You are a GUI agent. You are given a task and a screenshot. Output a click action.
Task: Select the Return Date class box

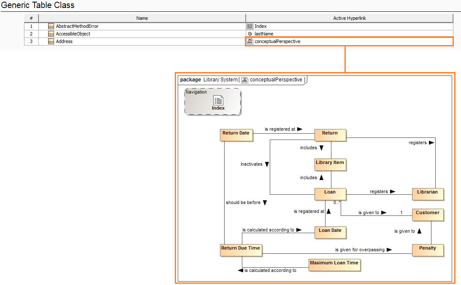236,135
